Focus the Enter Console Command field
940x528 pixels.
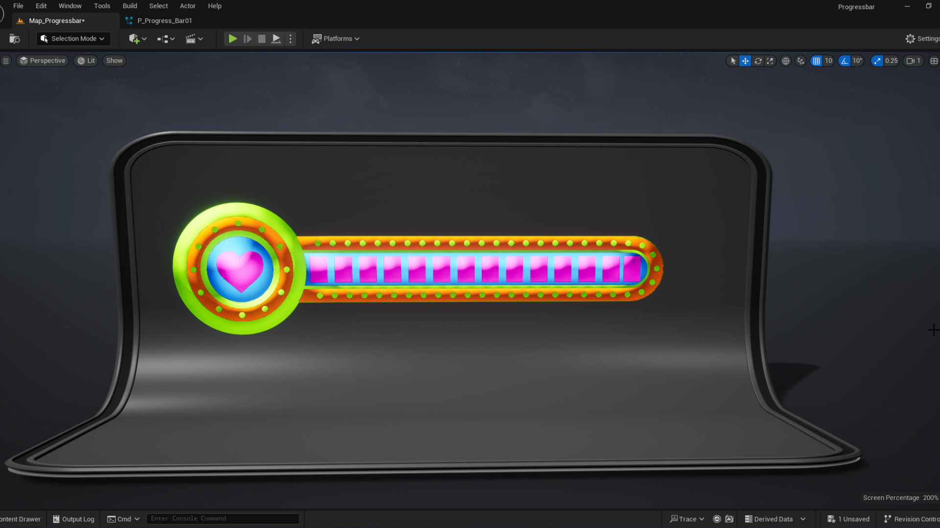223,519
